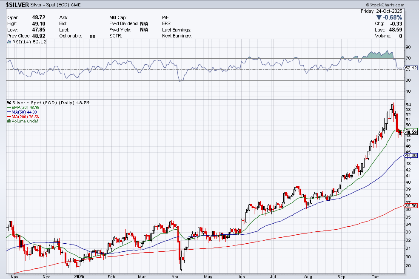This screenshot has height=279, width=419.
Task: Click the 54 label on the price axis
Action: [408, 105]
